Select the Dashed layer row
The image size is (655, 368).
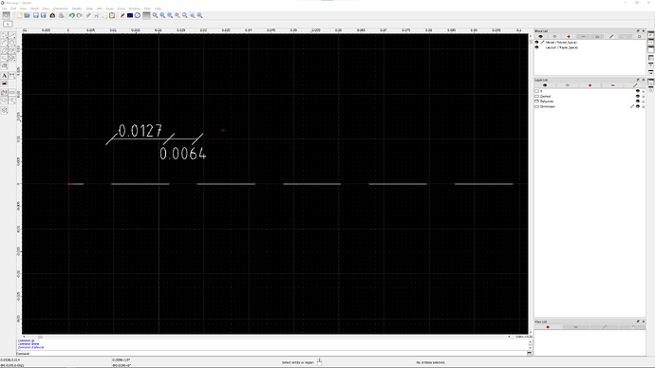[589, 97]
